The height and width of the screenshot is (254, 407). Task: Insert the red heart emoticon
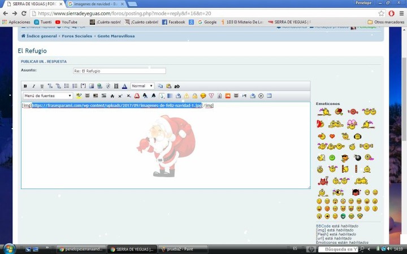tap(332, 136)
